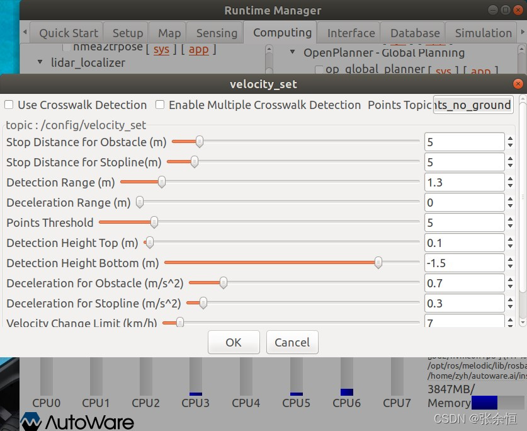The image size is (527, 431).
Task: Decrease Detection Height Top with down arrow
Action: click(510, 246)
